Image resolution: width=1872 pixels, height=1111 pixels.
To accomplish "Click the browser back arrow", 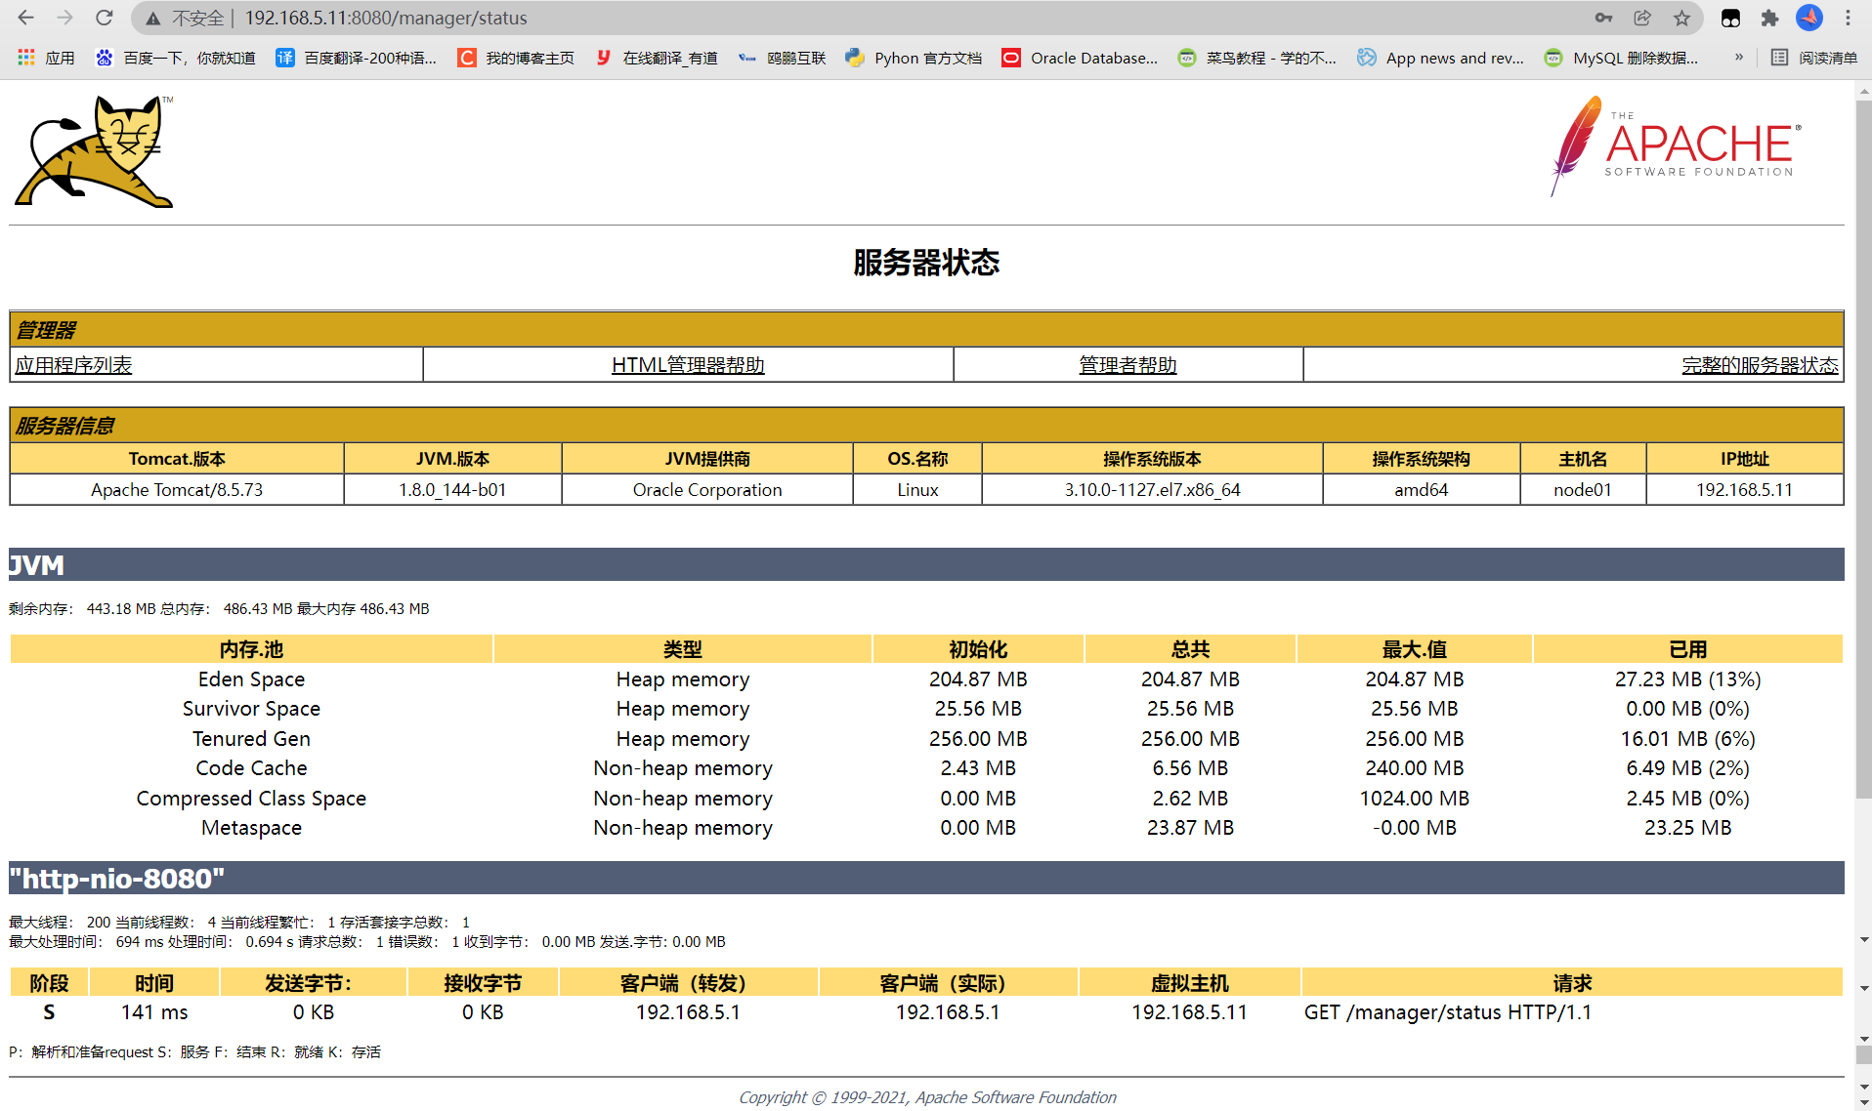I will pyautogui.click(x=25, y=18).
